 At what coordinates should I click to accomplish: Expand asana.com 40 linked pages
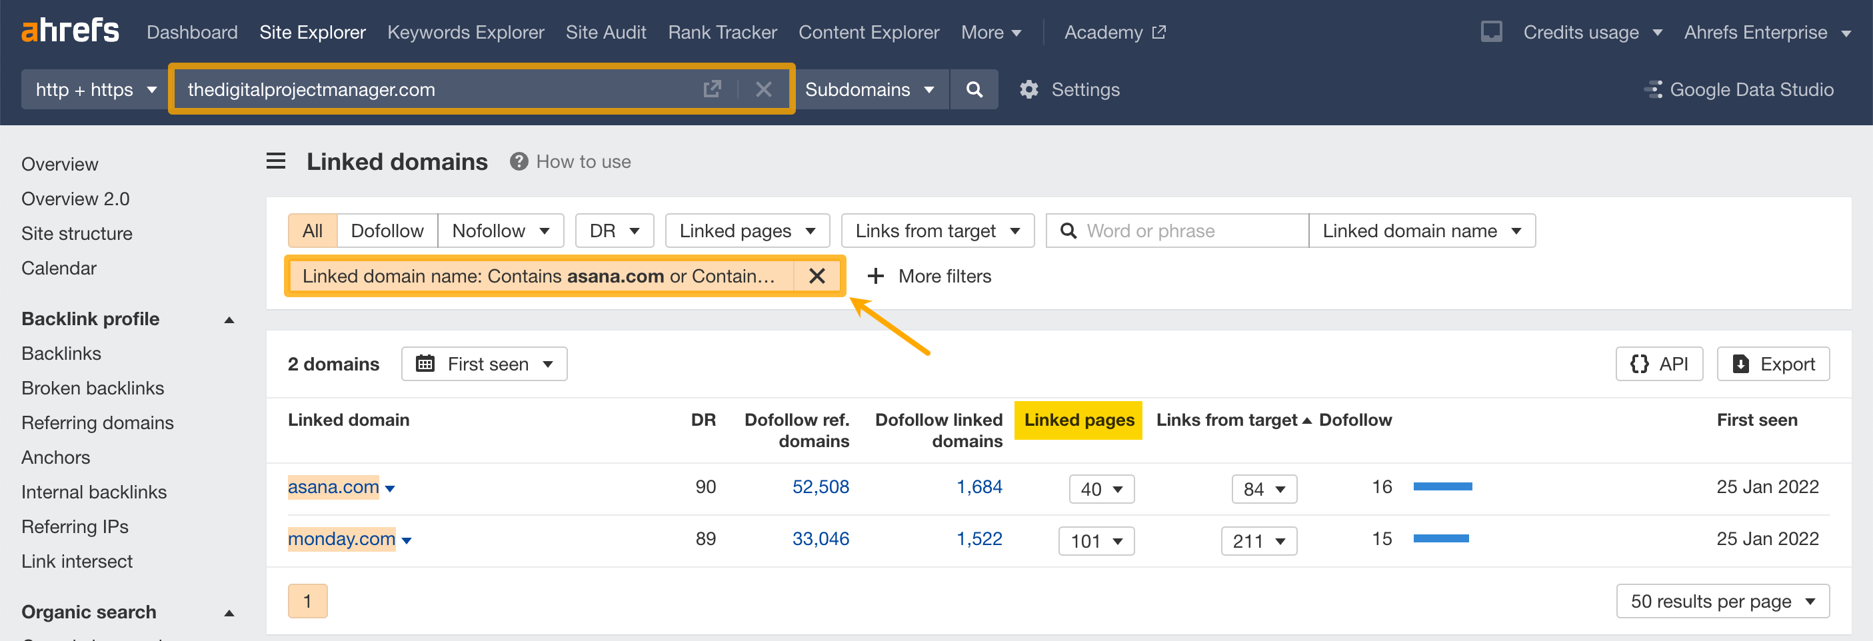pos(1102,489)
